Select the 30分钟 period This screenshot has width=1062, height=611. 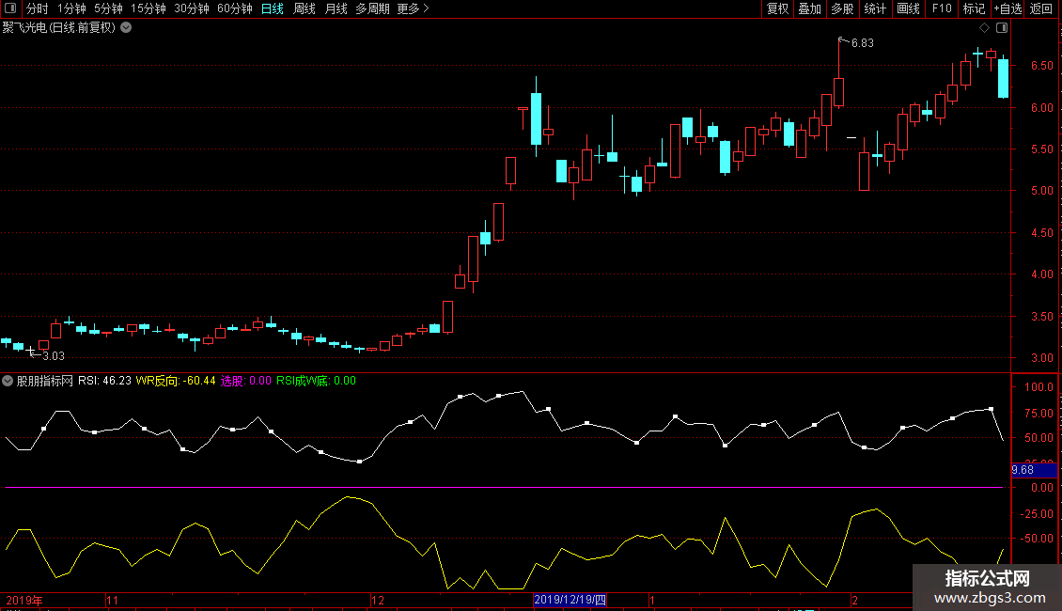pos(192,8)
